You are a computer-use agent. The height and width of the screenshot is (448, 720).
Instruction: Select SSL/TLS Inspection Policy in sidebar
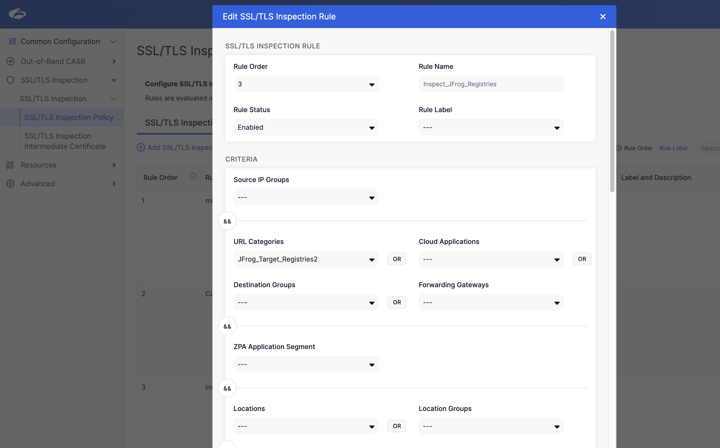coord(69,117)
